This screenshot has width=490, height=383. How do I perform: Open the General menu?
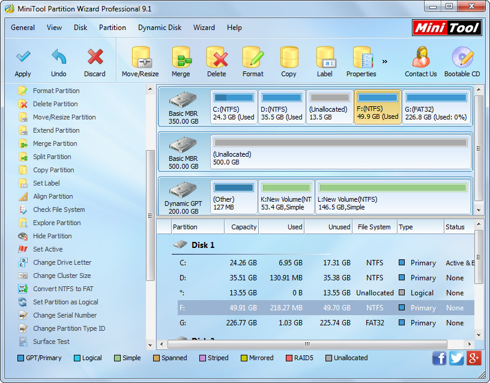pos(23,28)
